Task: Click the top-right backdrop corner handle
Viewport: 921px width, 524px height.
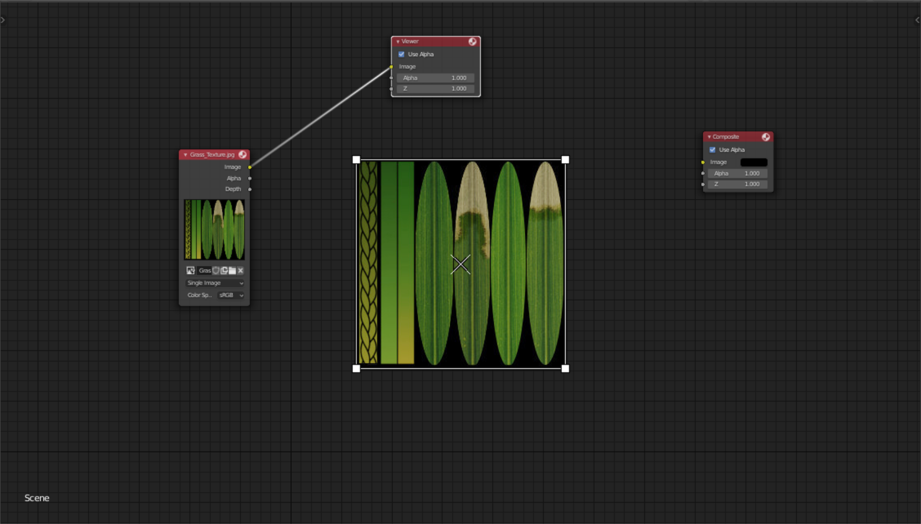Action: [x=565, y=159]
